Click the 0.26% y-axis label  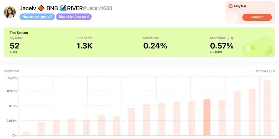click(12, 78)
